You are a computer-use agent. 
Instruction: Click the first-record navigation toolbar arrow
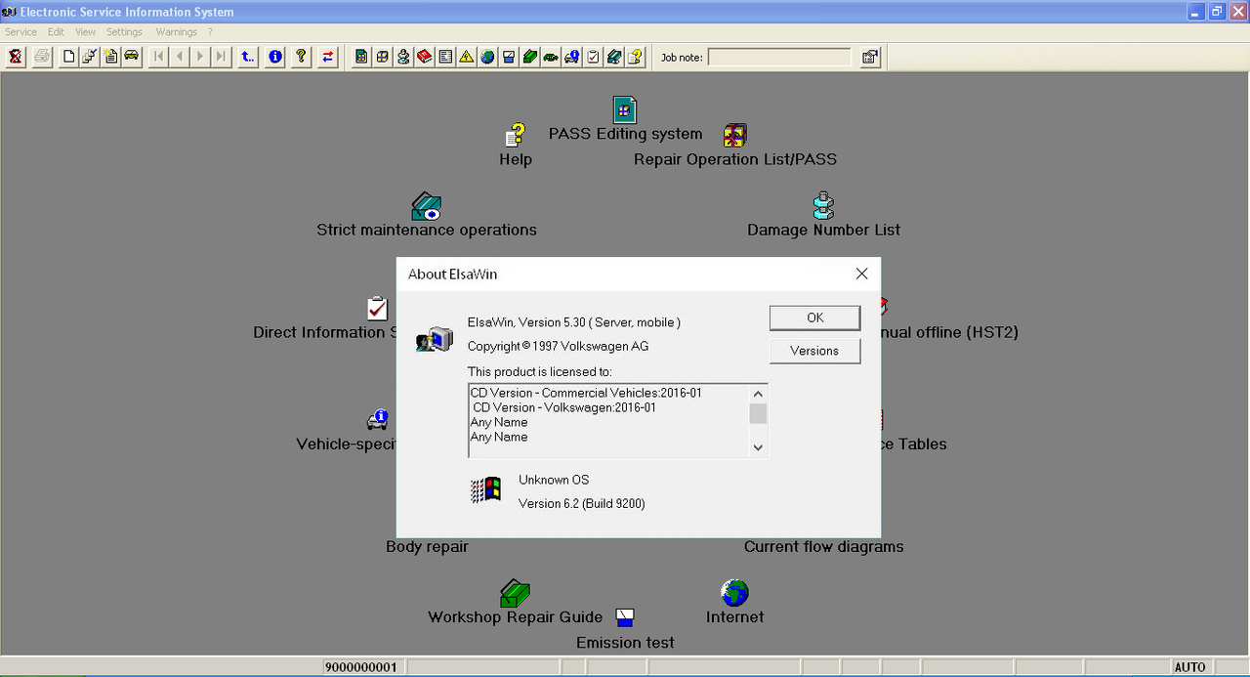click(158, 57)
